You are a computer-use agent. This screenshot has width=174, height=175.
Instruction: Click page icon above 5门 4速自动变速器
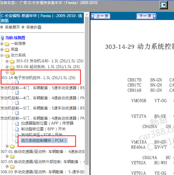click(x=17, y=113)
